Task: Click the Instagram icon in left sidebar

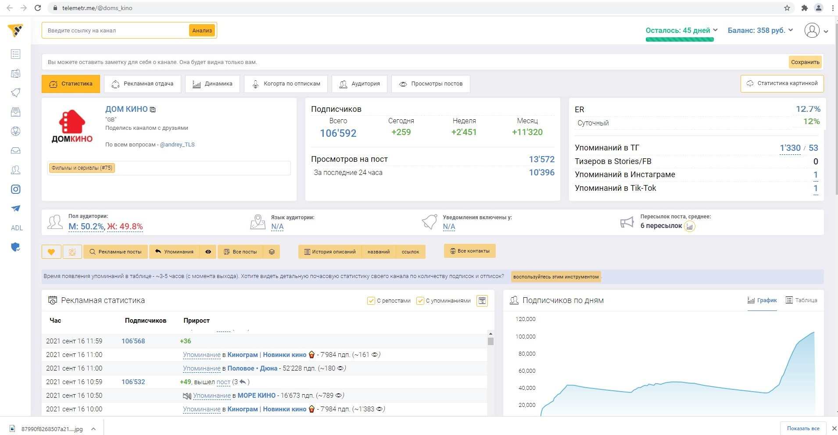Action: [16, 189]
